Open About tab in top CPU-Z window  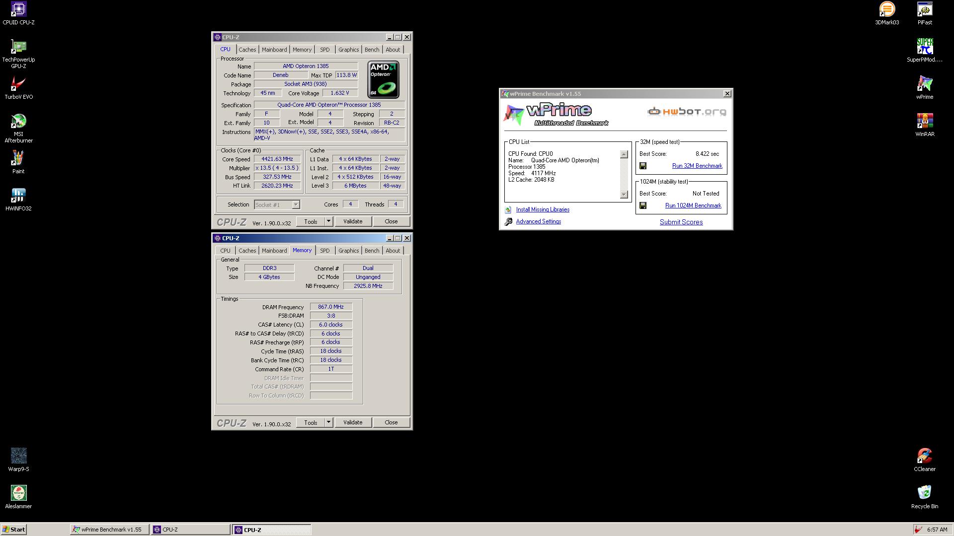pyautogui.click(x=393, y=50)
